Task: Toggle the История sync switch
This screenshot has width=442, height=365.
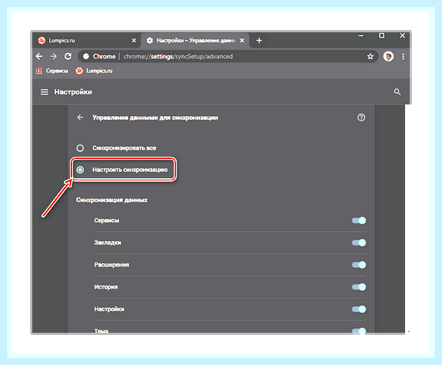Action: (359, 287)
